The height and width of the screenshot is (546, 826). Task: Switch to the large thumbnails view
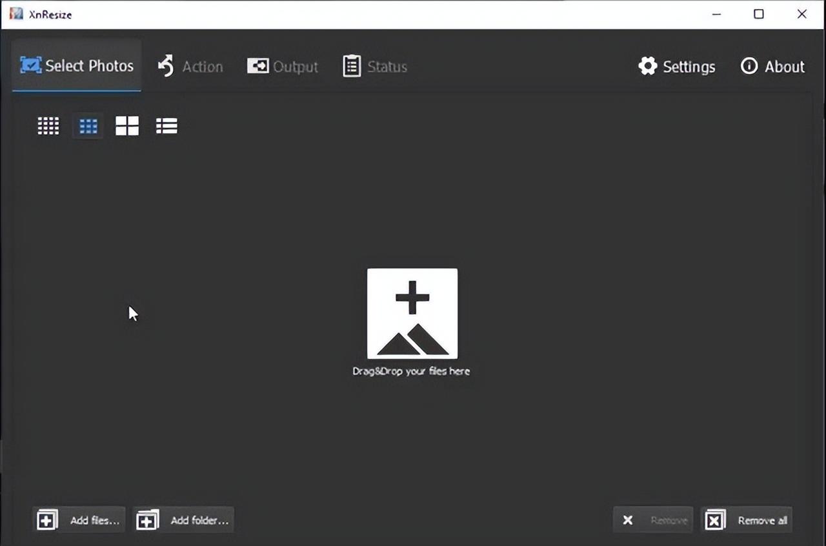[x=127, y=126]
